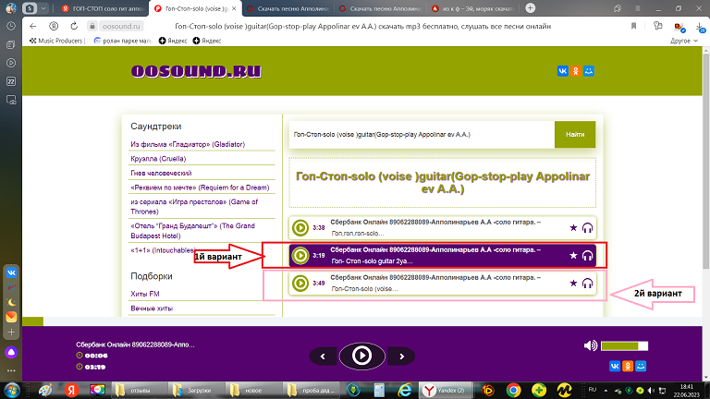Open the OOSOUND.RU logo homepage link

[x=196, y=71]
